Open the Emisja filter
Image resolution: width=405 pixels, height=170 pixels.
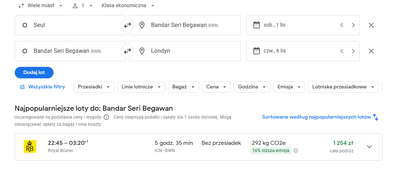point(289,87)
